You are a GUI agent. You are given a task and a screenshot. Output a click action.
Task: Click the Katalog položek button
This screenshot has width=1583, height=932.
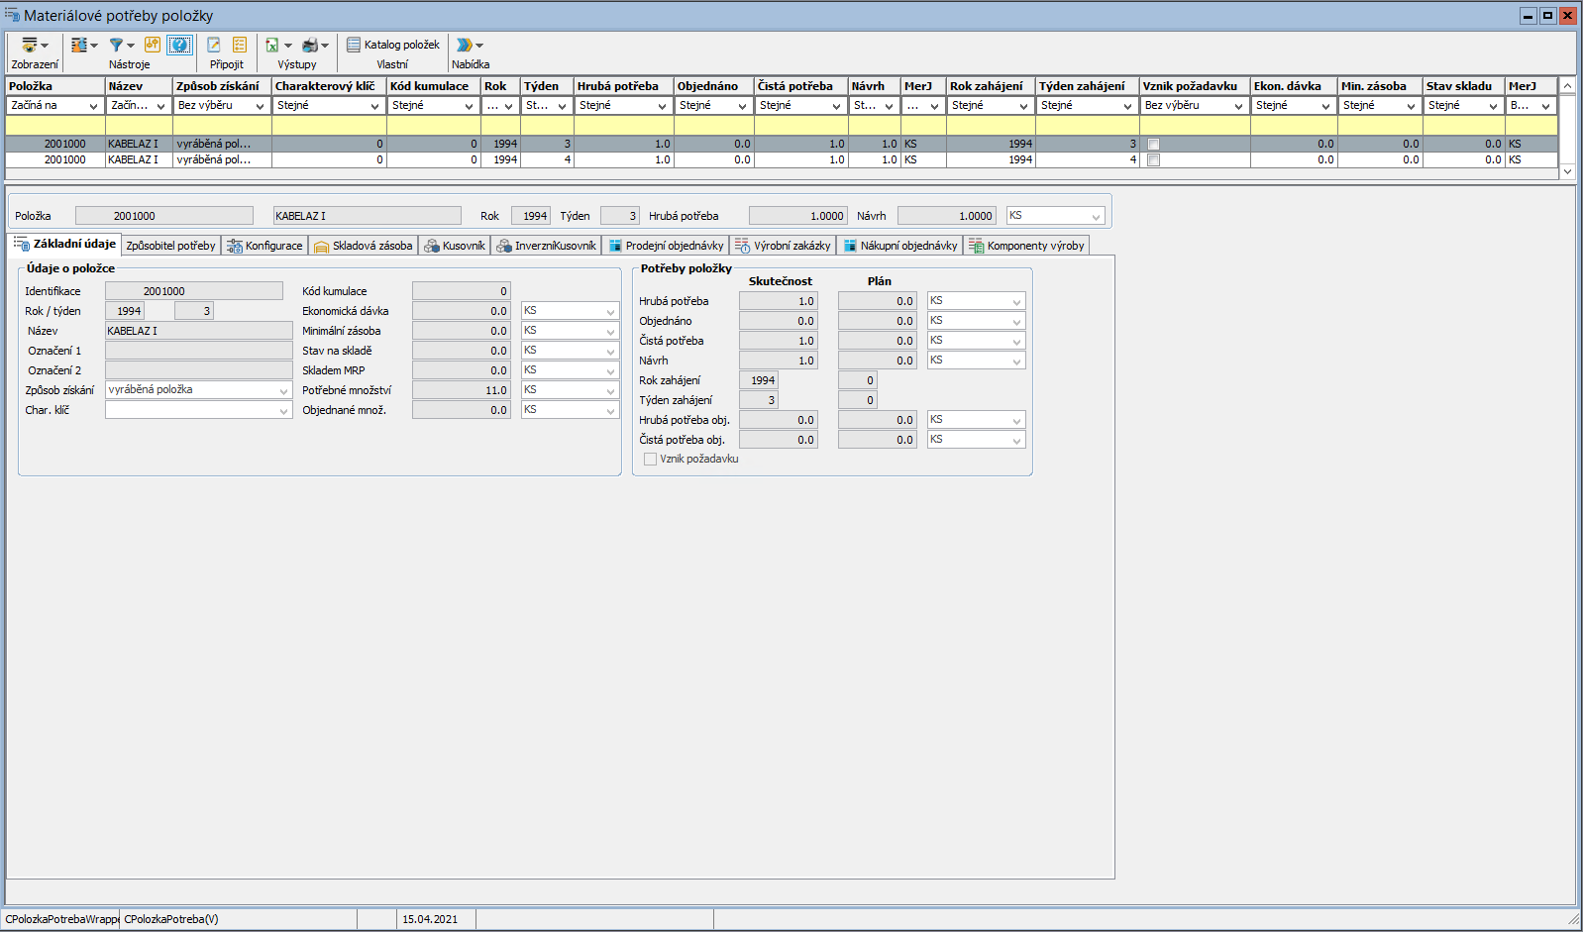point(393,45)
